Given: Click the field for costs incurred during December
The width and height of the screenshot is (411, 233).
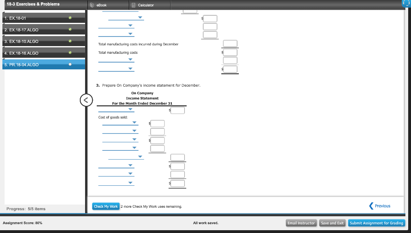Looking at the screenshot, I should (230, 43).
